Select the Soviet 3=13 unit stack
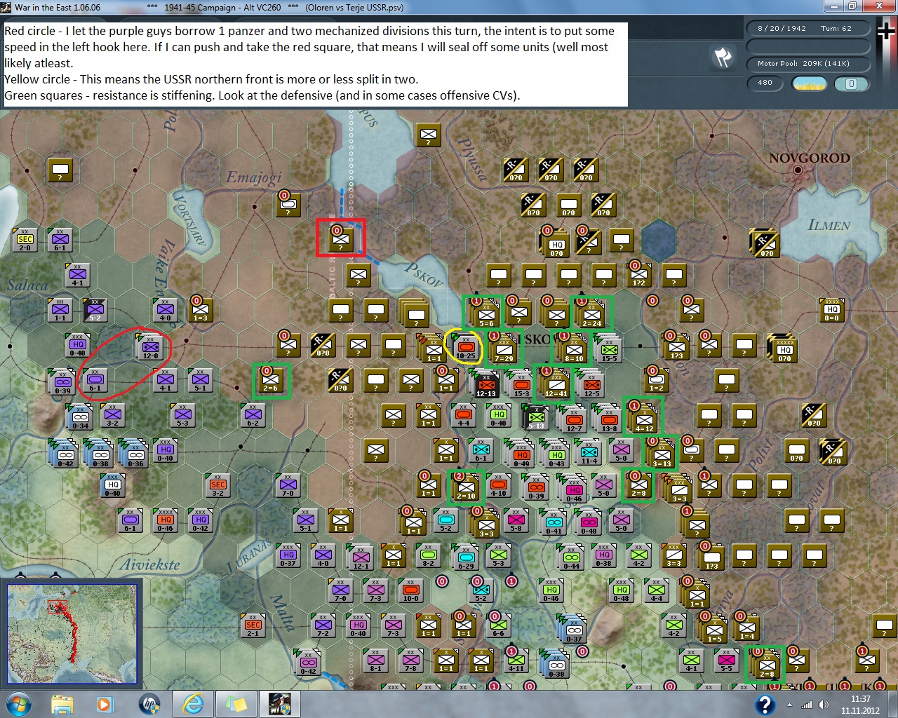The height and width of the screenshot is (718, 898). coord(662,454)
